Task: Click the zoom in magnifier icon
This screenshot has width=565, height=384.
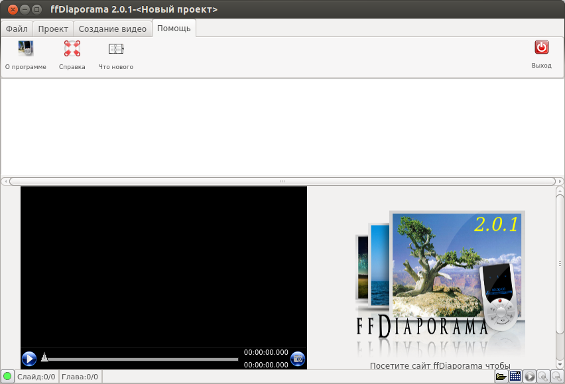Action: [x=543, y=377]
